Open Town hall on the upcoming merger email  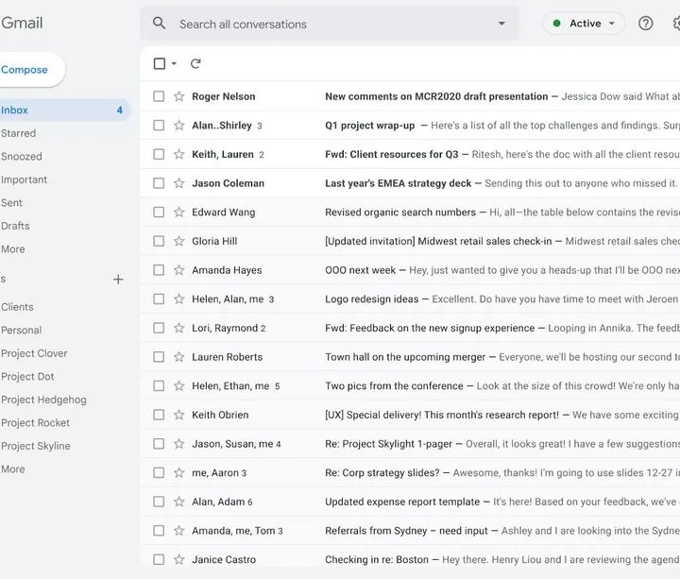[410, 357]
